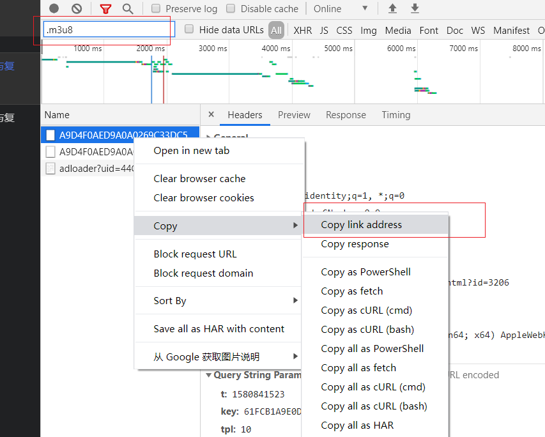Switch to the Headers tab
545x437 pixels.
pos(245,115)
